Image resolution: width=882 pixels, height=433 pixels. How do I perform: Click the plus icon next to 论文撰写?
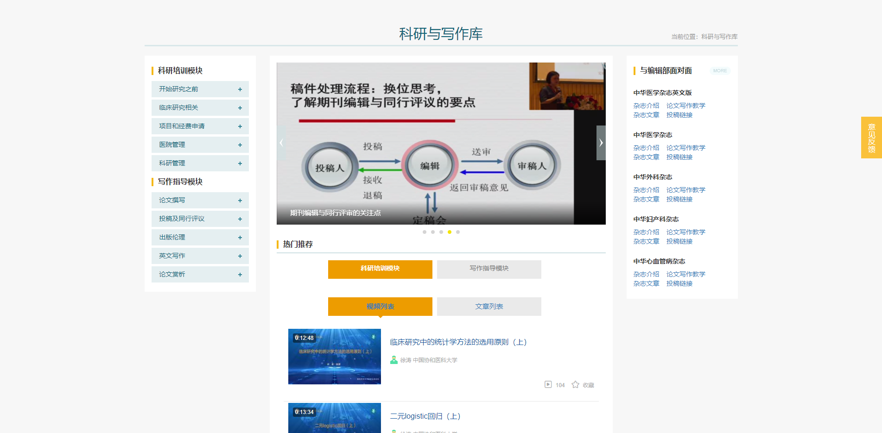(x=240, y=201)
